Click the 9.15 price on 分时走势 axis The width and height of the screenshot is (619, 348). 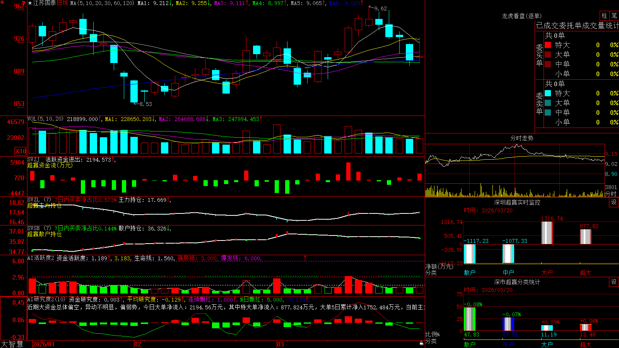tap(611, 154)
